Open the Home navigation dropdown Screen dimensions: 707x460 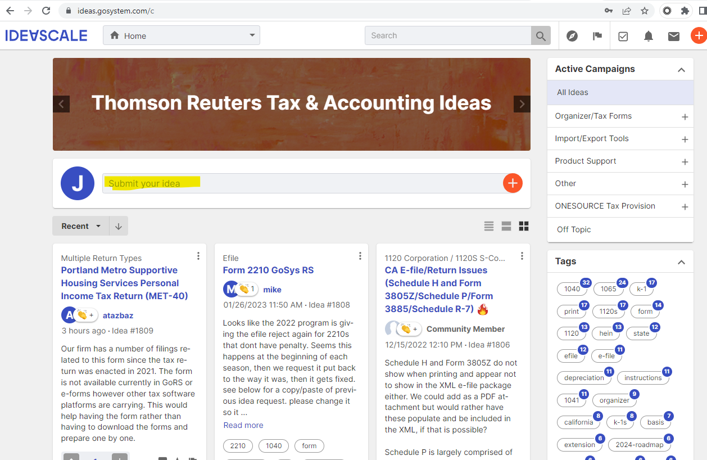click(182, 35)
